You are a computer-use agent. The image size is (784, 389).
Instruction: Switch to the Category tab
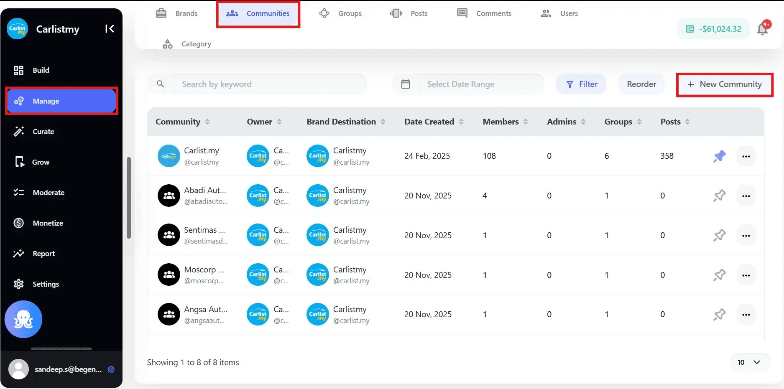point(187,44)
